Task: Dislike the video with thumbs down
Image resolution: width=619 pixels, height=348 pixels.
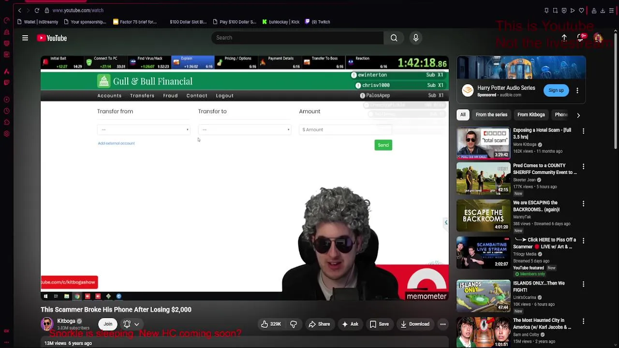Action: pyautogui.click(x=294, y=324)
